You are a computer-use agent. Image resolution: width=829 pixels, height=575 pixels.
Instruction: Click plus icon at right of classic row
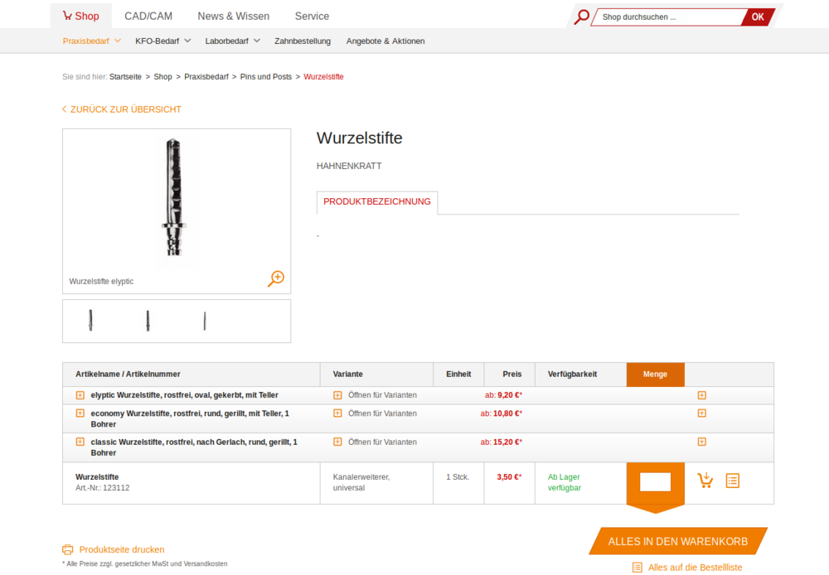(x=701, y=442)
